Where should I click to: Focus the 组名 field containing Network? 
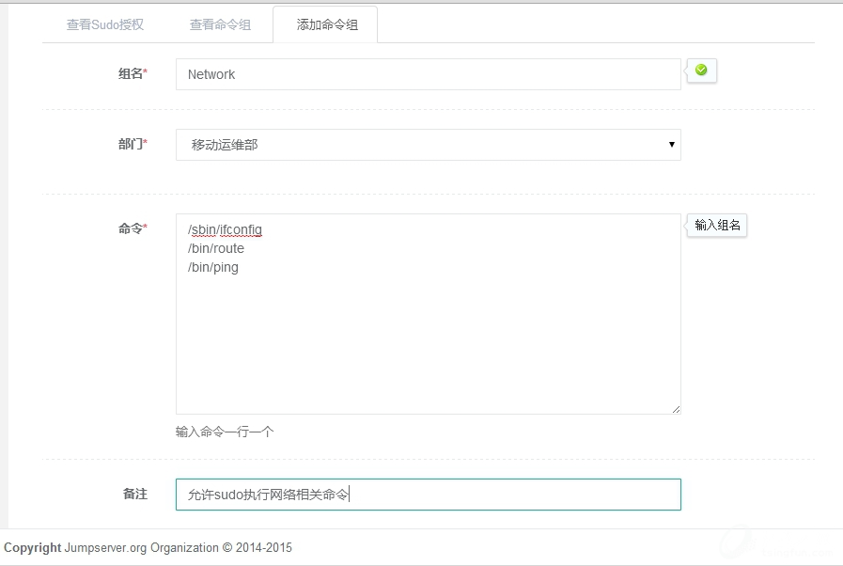point(428,74)
